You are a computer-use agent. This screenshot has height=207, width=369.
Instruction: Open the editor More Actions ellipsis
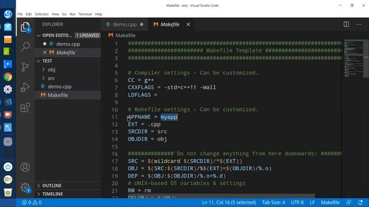click(359, 24)
